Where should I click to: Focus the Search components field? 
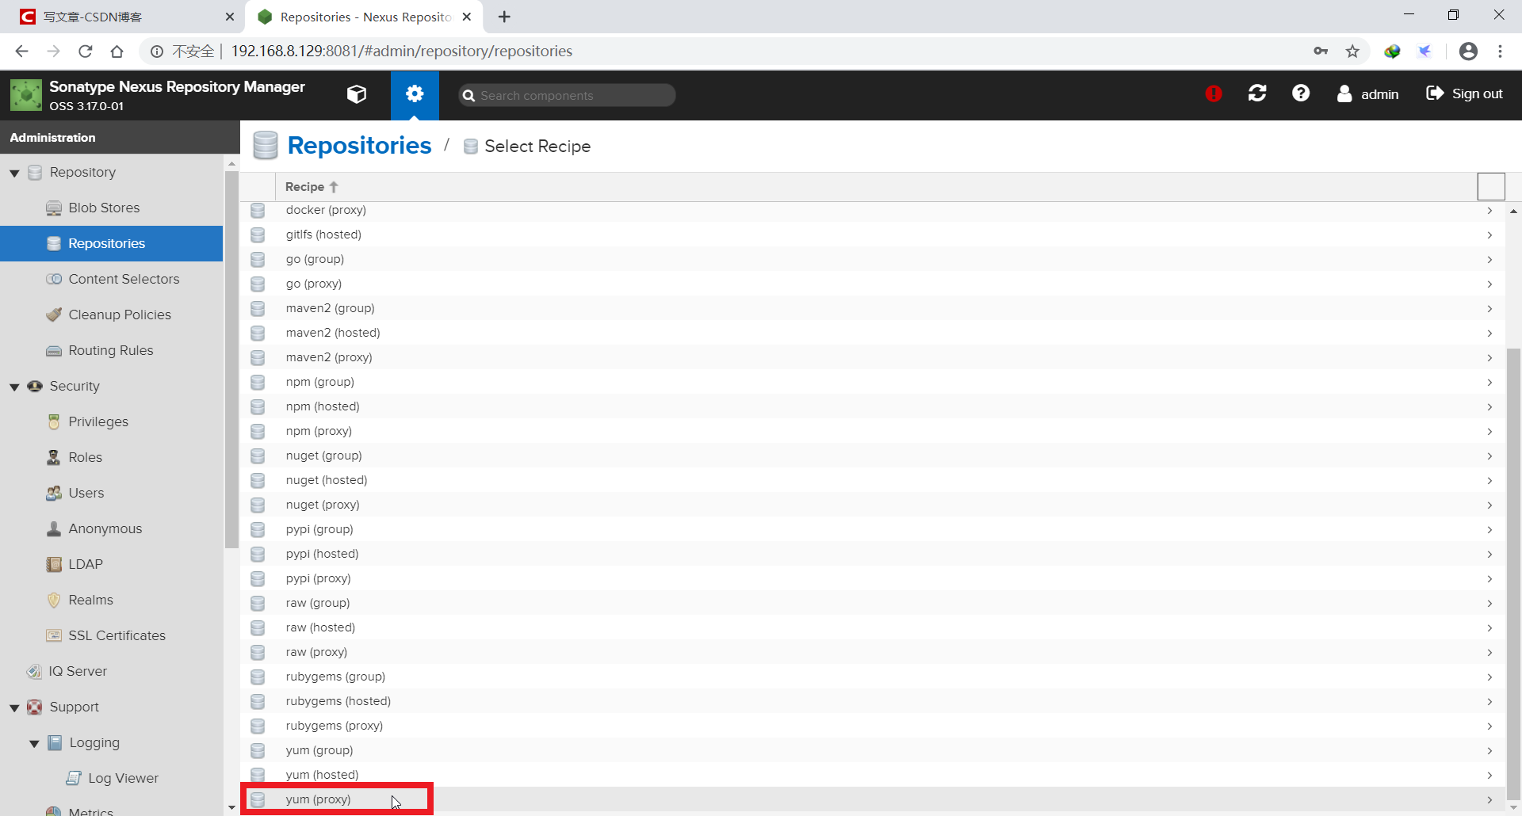[567, 95]
